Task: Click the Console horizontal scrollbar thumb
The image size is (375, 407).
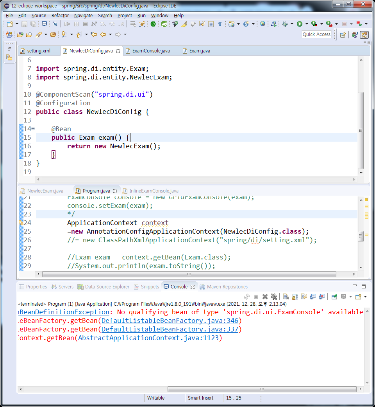Action: pyautogui.click(x=262, y=389)
